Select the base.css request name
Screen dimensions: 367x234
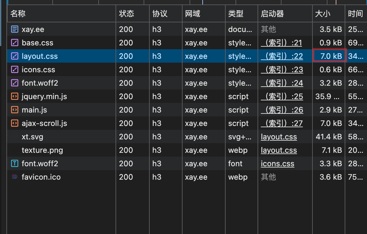[x=37, y=43]
